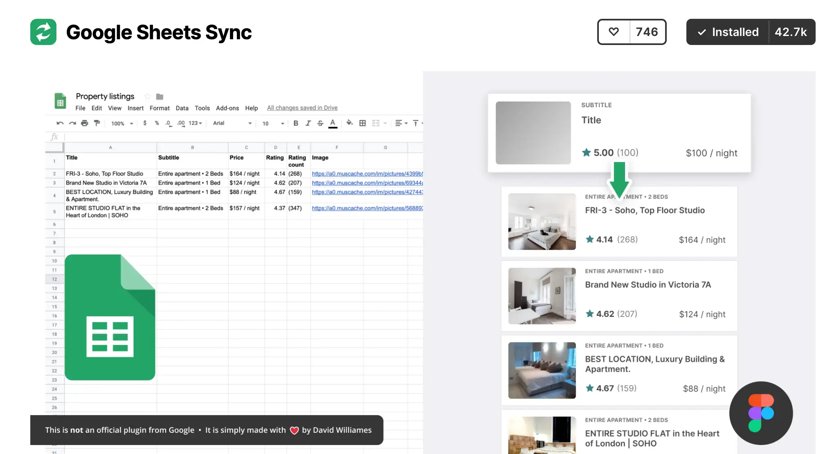This screenshot has height=454, width=832.
Task: Click the Brand New Studio bedroom thumbnail
Action: pos(542,296)
